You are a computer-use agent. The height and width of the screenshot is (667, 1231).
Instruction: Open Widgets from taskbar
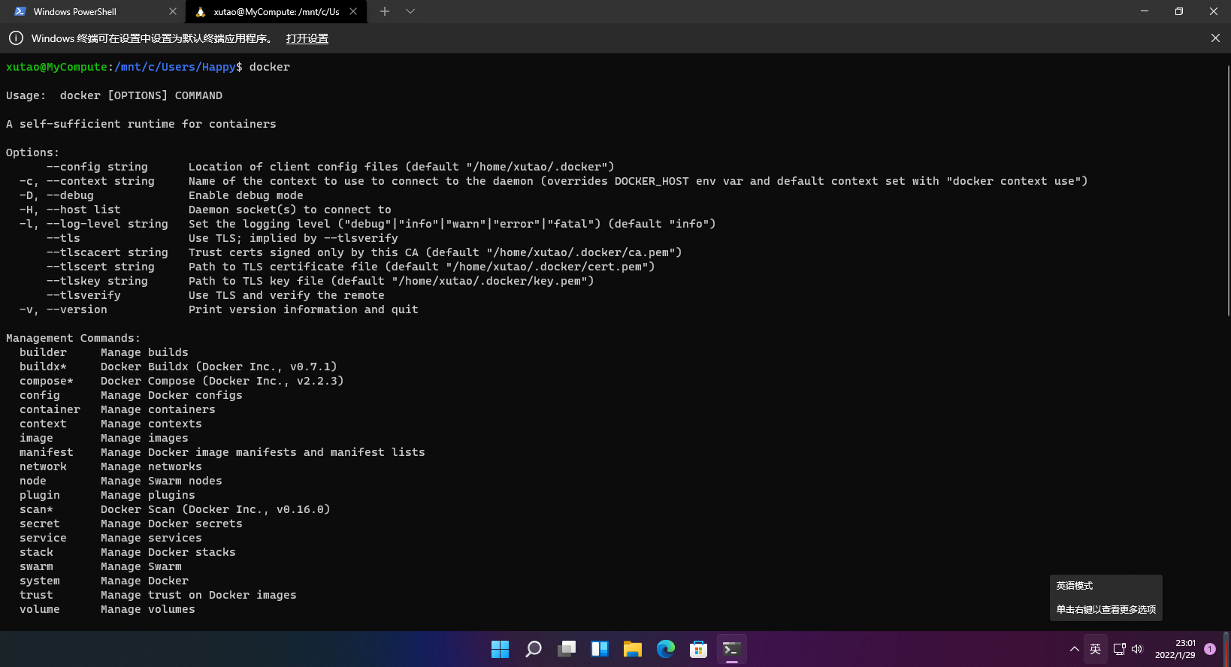pyautogui.click(x=600, y=649)
